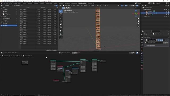
Task: Open the File menu
Action: pos(4,3)
